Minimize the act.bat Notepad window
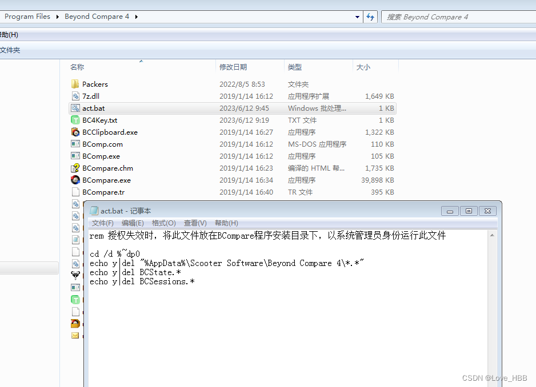 pos(450,211)
